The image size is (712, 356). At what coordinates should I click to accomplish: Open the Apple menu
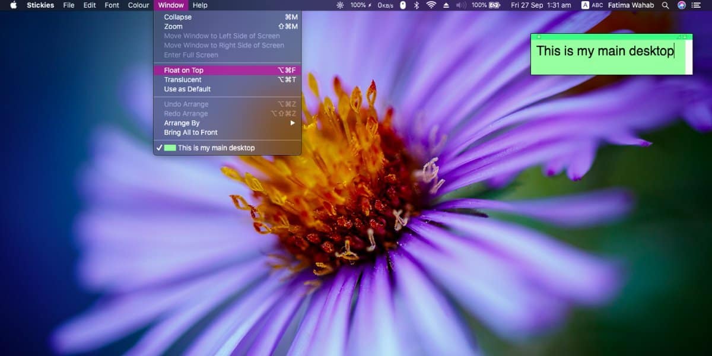click(13, 5)
